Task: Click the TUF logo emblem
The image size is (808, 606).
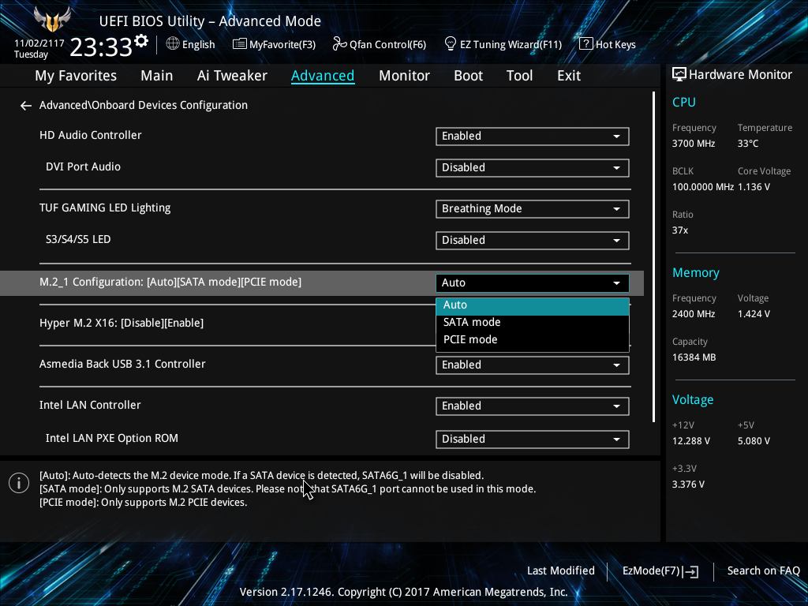Action: 52,20
